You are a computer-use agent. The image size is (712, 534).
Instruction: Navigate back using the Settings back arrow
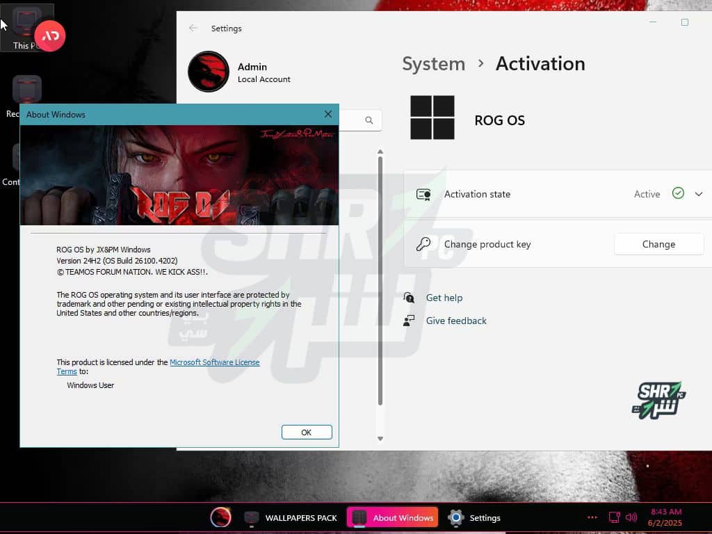tap(192, 28)
